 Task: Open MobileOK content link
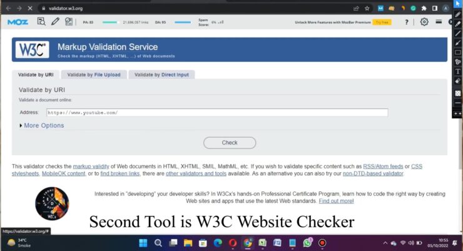click(x=63, y=173)
